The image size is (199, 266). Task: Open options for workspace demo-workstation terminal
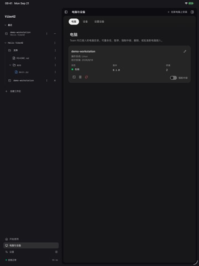coord(46,80)
